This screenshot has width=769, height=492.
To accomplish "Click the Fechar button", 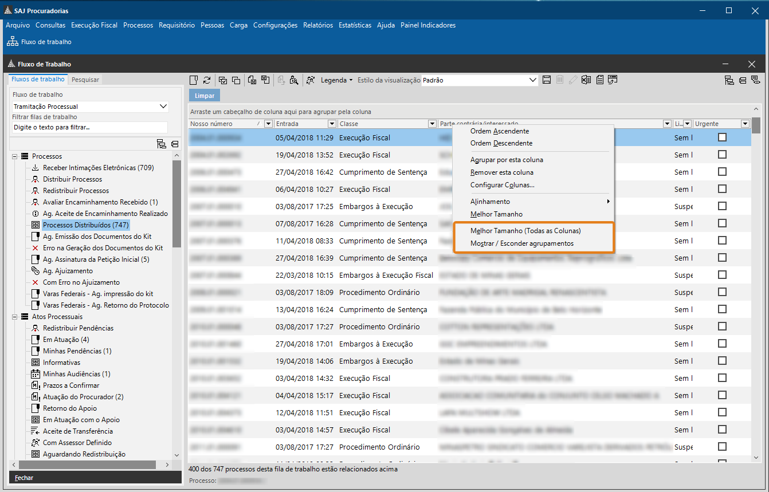I will pyautogui.click(x=24, y=478).
